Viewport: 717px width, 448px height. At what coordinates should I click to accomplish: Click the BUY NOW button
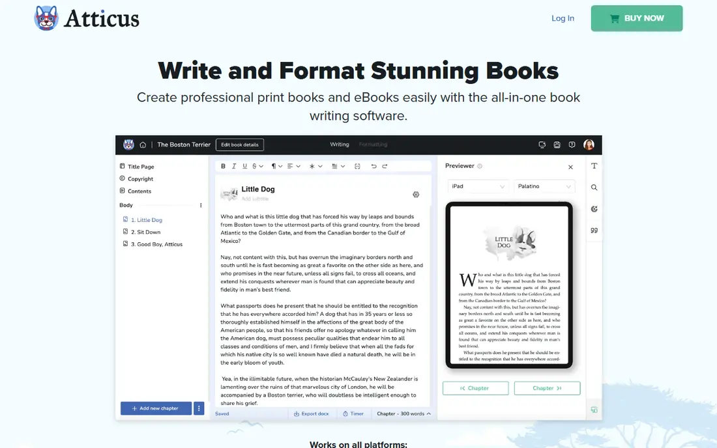[x=637, y=18]
